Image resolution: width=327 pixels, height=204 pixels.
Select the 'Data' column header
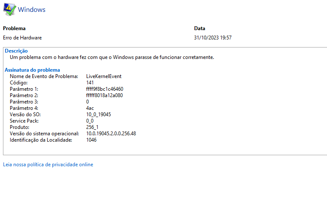click(x=200, y=28)
